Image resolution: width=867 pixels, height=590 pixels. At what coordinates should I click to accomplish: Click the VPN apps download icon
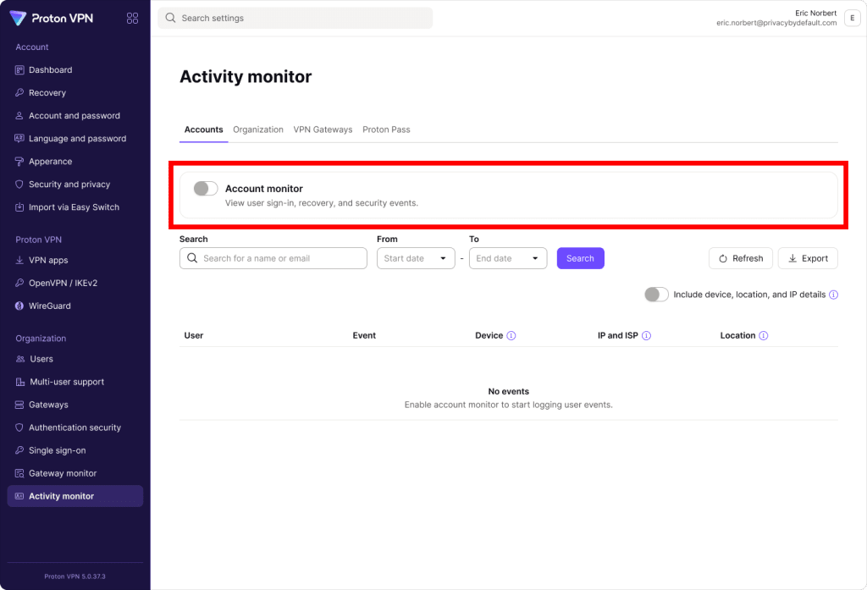[x=19, y=260]
